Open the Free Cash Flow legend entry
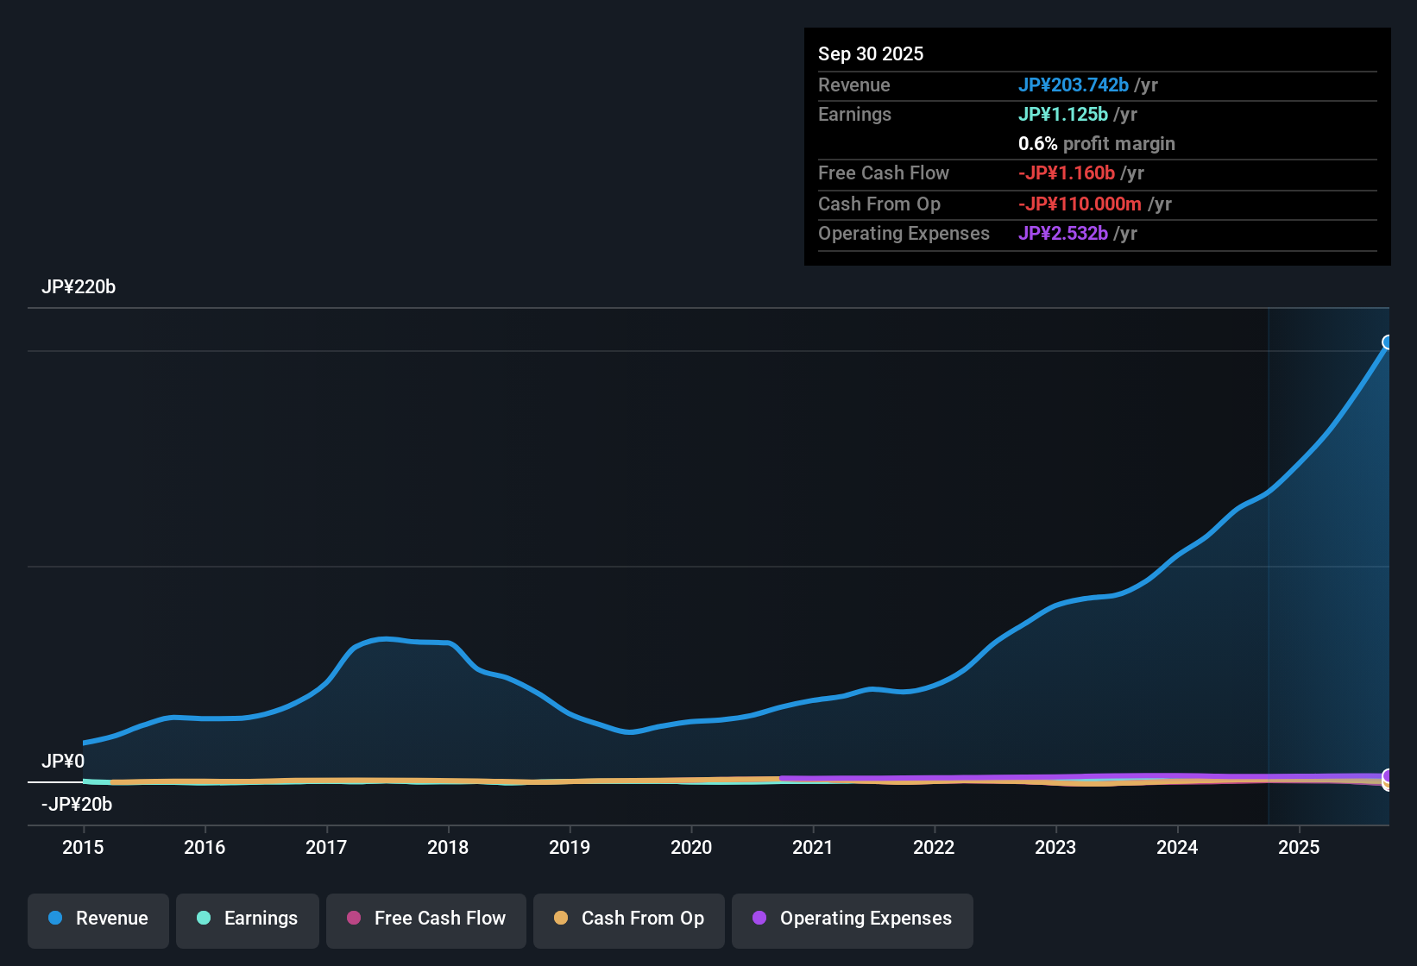The width and height of the screenshot is (1417, 966). [425, 919]
